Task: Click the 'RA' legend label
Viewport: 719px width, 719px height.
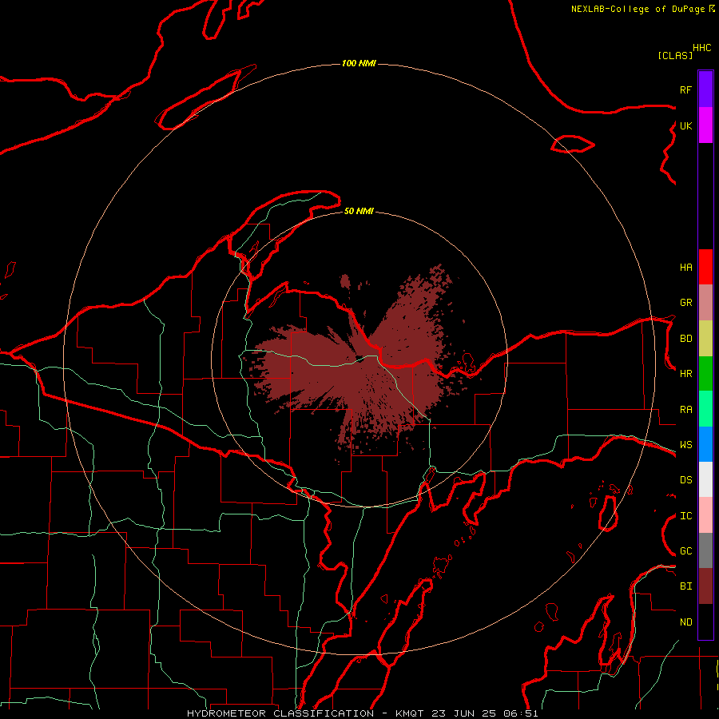Action: 685,410
